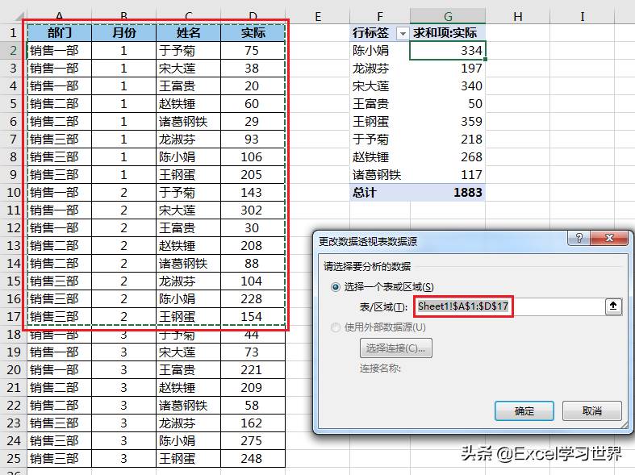Select cell with value 221 in row 20
Screen dimensions: 635x475
tap(253, 370)
